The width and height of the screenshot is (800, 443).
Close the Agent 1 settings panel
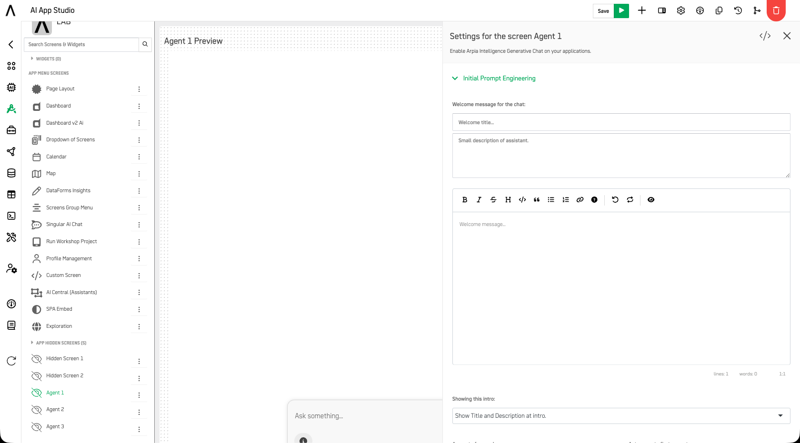pos(787,36)
